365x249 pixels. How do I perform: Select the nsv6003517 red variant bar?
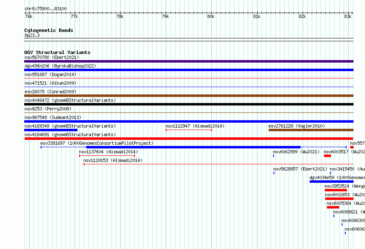click(x=327, y=156)
